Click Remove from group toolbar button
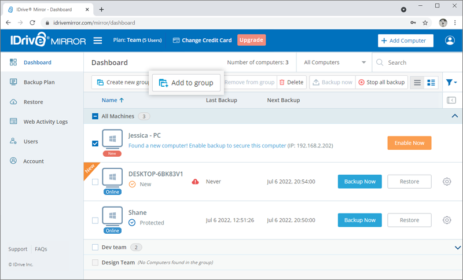The width and height of the screenshot is (463, 280). tap(249, 82)
